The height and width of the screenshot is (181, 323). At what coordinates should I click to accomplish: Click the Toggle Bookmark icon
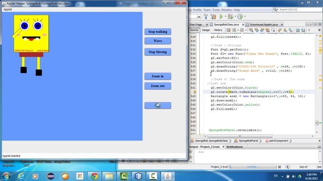pyautogui.click(x=291, y=30)
